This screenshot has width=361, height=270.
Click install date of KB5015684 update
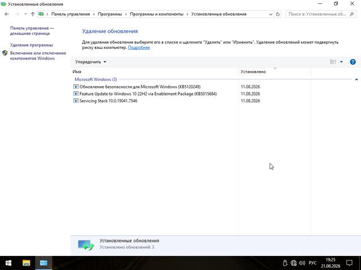pyautogui.click(x=250, y=94)
